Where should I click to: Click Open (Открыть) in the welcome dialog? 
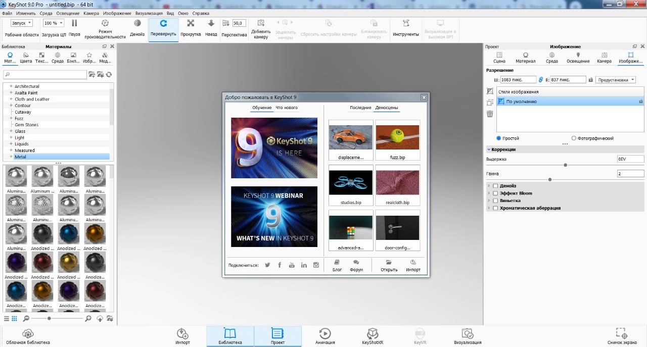pos(389,266)
